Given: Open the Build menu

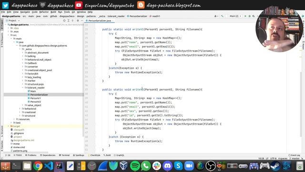Looking at the screenshot, I should coord(53,12).
